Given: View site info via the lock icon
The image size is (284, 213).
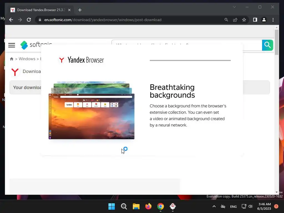Looking at the screenshot, I should click(x=40, y=20).
